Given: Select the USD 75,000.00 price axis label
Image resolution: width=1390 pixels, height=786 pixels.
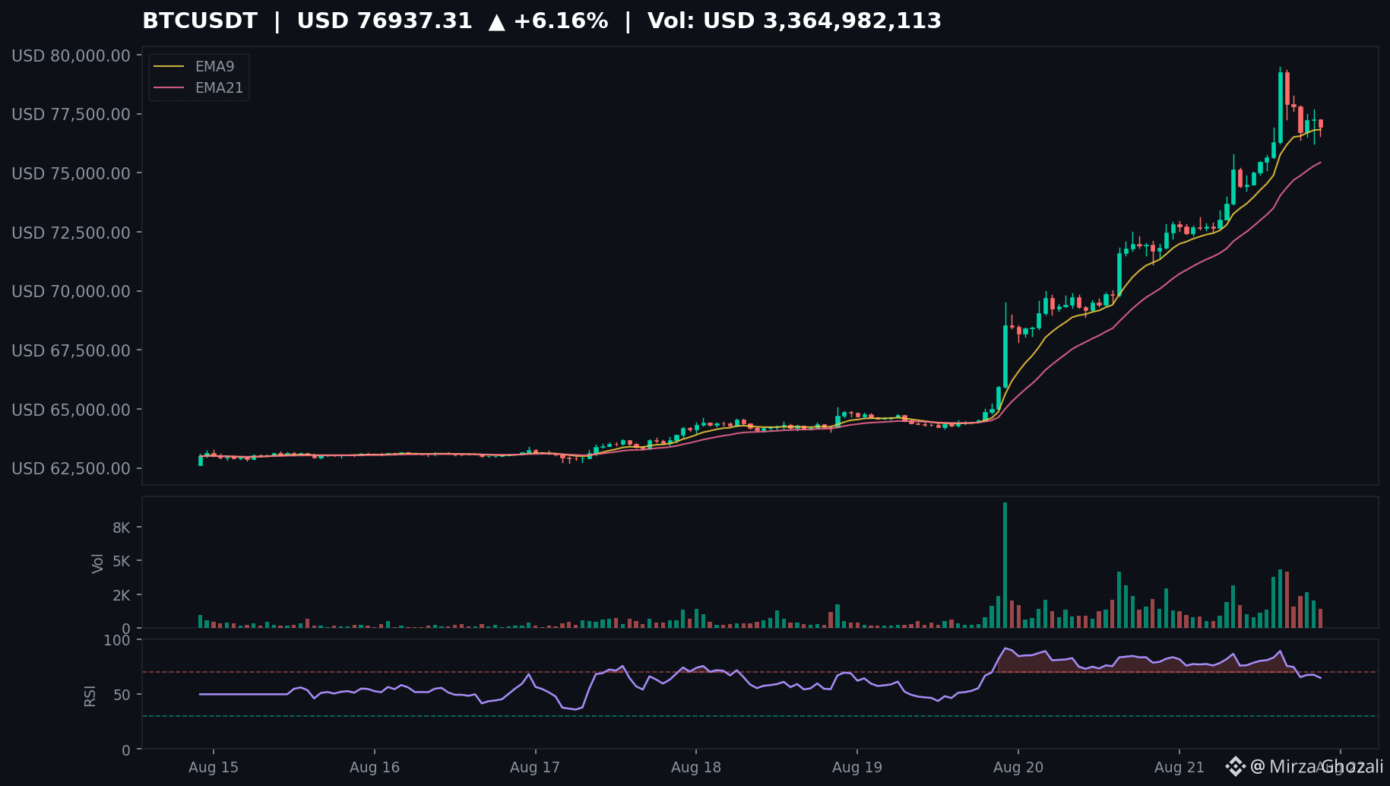Looking at the screenshot, I should coord(71,174).
